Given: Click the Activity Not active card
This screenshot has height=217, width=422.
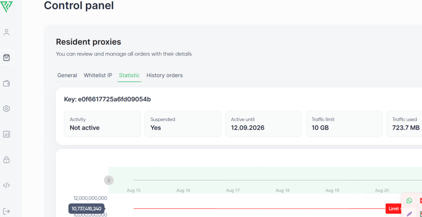Looking at the screenshot, I should [102, 124].
